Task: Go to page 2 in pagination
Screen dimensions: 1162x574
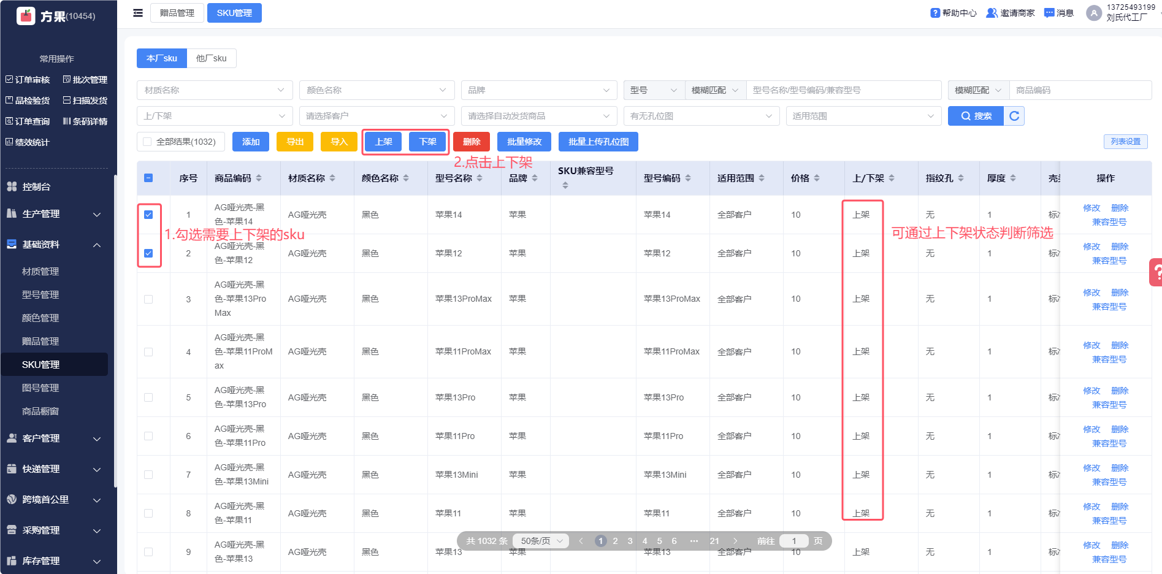Action: [x=615, y=541]
